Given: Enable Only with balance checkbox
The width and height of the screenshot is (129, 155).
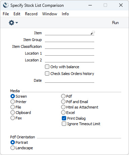Looking at the screenshot, I should (47, 67).
